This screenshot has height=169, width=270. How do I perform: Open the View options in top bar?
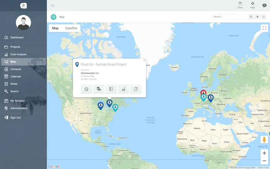click(240, 5)
